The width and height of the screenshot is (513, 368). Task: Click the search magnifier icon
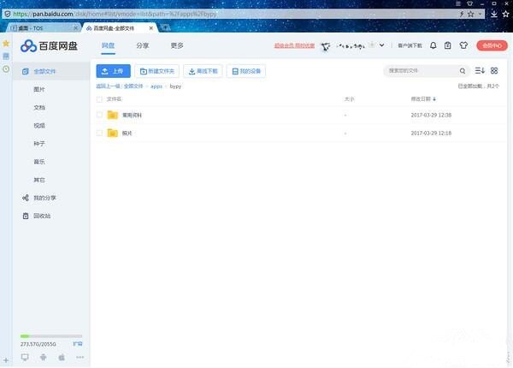click(x=463, y=71)
